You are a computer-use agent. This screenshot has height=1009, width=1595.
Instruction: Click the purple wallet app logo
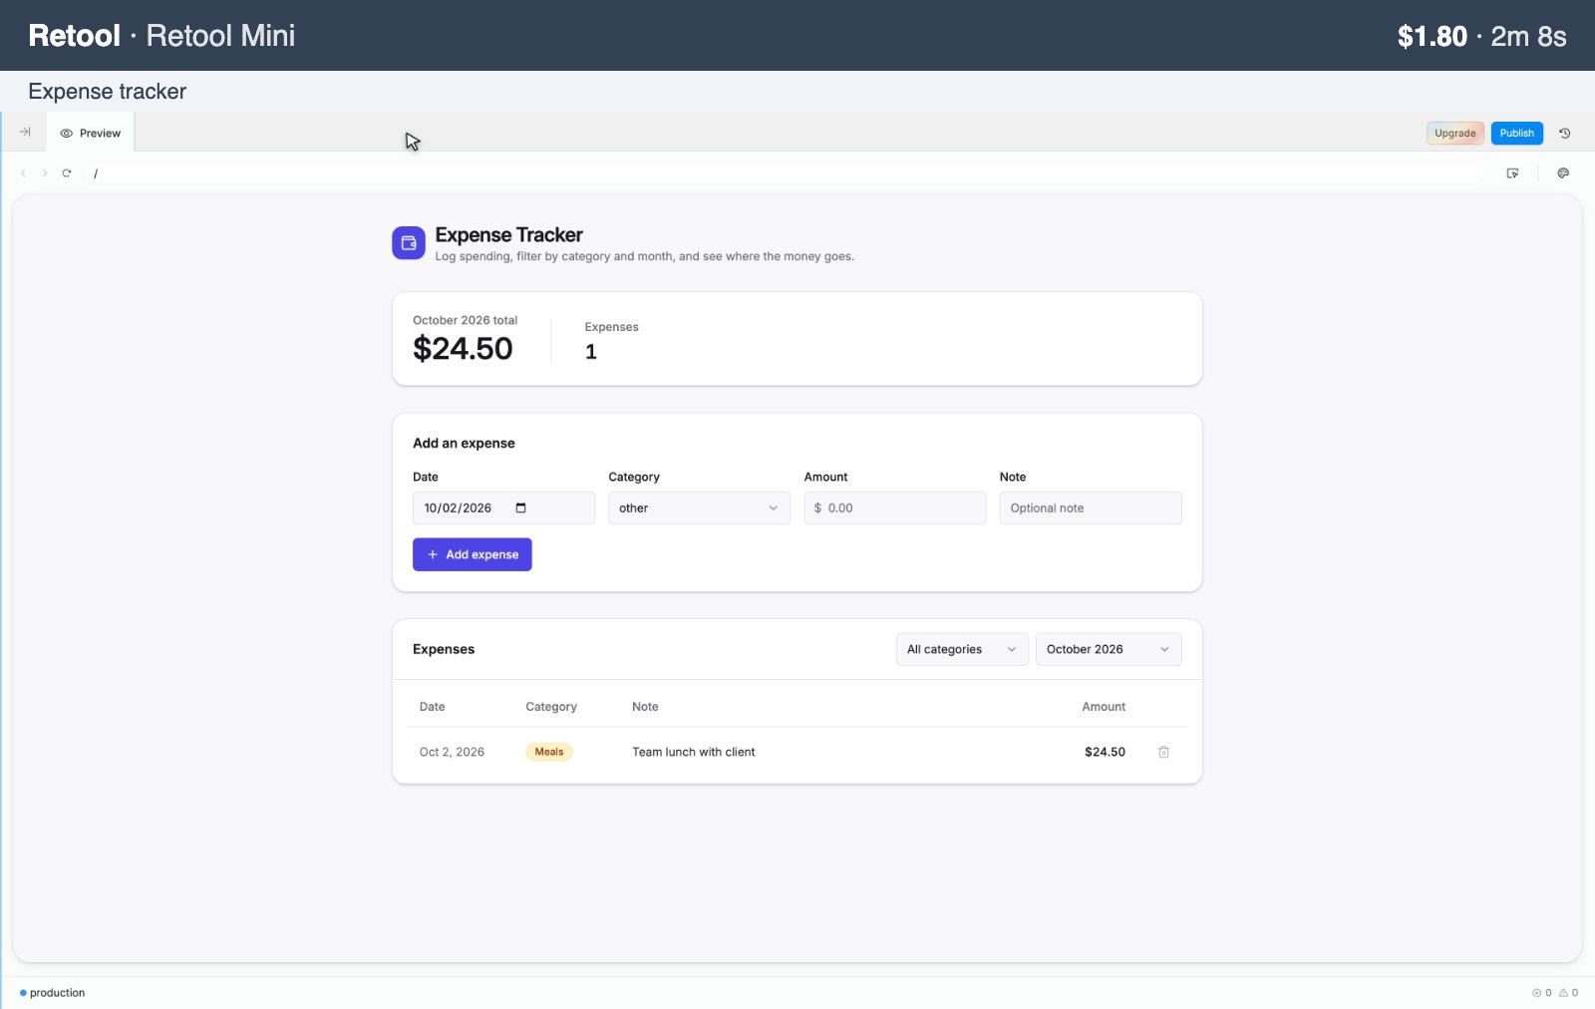click(x=409, y=242)
